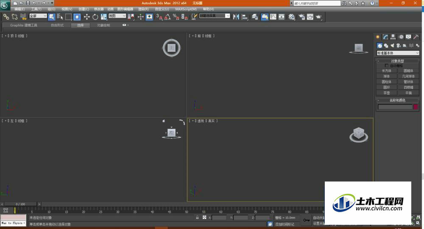
Task: Collapse the 名称和颜色 rollout
Action: (397, 101)
